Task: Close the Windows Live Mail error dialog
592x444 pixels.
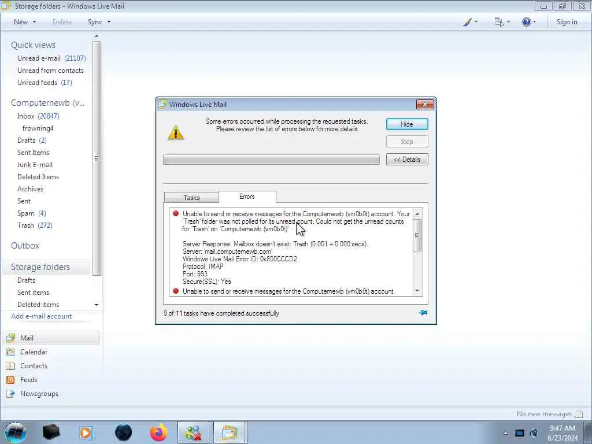Action: (x=425, y=105)
